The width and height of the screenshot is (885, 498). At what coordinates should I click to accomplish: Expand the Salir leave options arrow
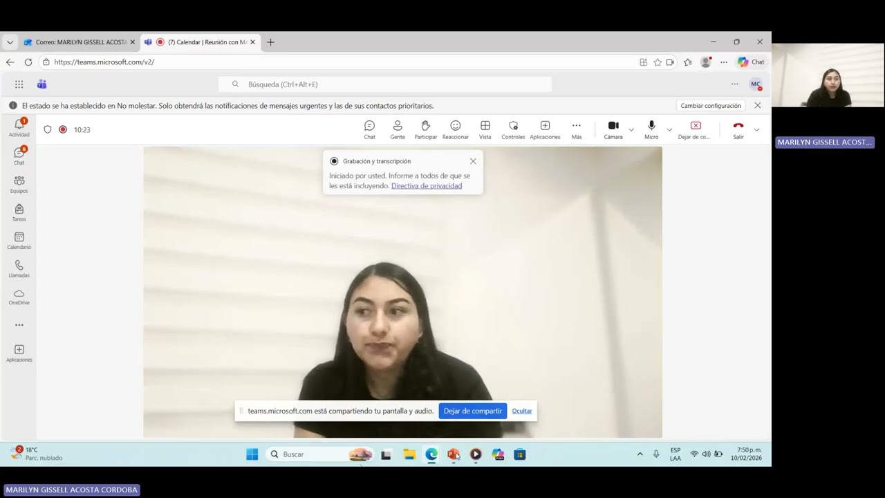pos(756,129)
